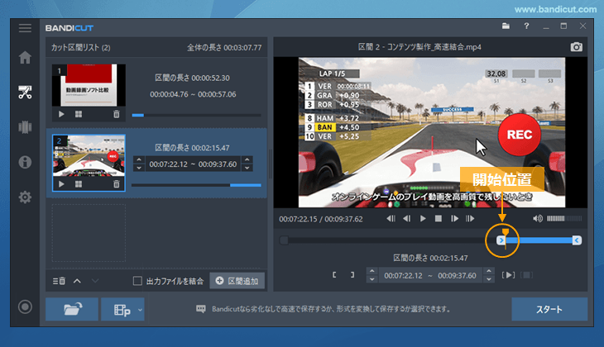
Task: Play the selected segment only
Action: point(509,274)
